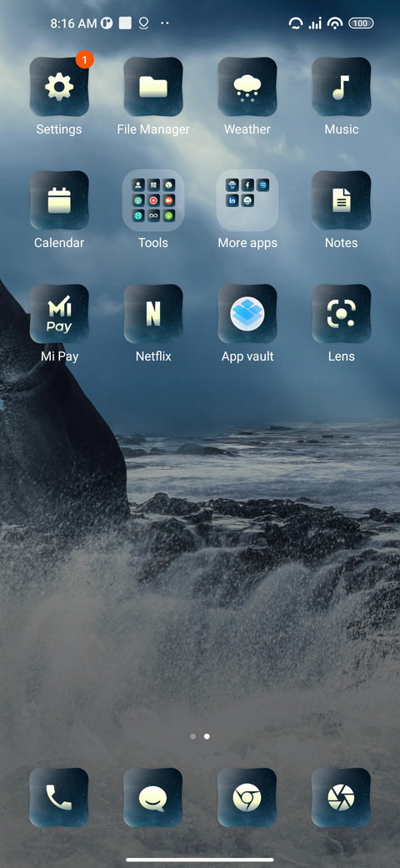Launch Google Lens app

(x=342, y=314)
